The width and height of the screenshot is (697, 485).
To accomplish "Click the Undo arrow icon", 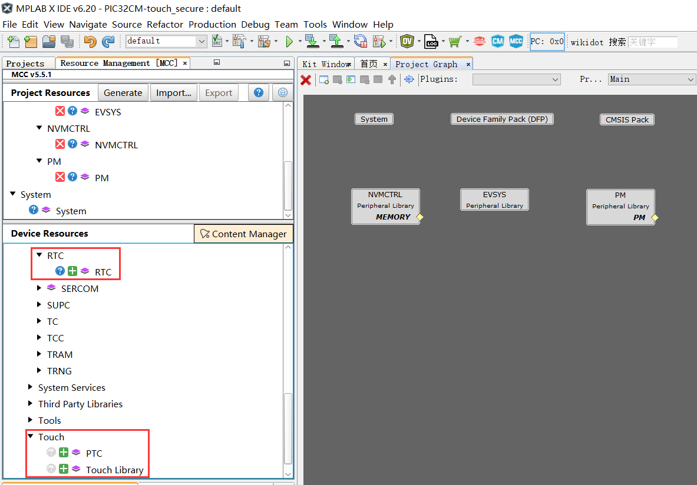I will 90,42.
